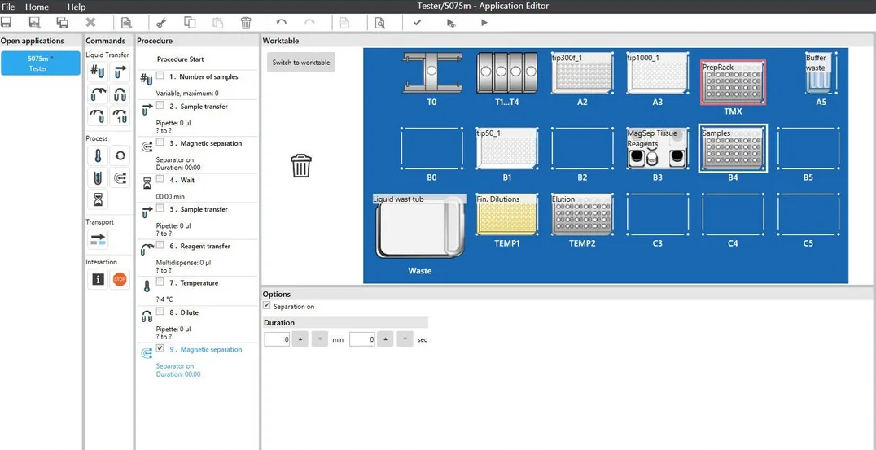
Task: Add Sample transfer command from Commands panel
Action: coord(120,71)
